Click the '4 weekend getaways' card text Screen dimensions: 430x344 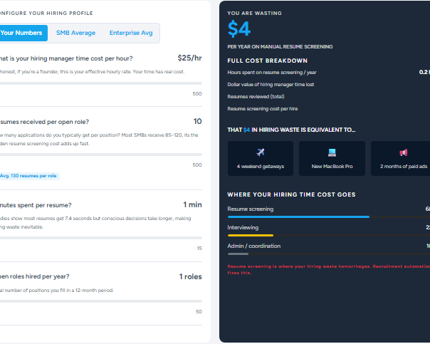point(261,166)
